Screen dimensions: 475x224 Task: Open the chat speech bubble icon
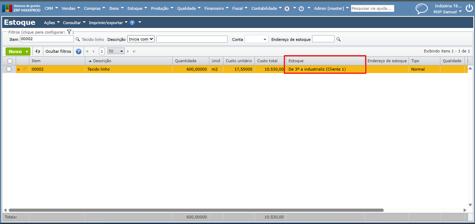point(422,9)
